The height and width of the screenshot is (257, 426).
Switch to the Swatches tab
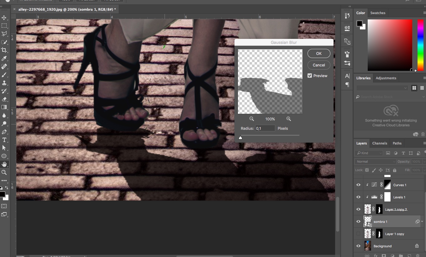click(x=378, y=13)
